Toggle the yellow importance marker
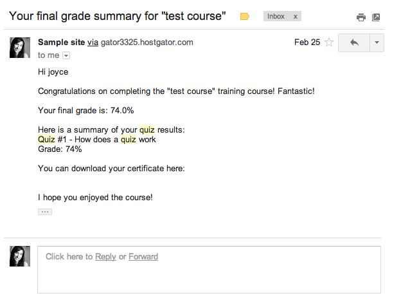 [x=245, y=17]
